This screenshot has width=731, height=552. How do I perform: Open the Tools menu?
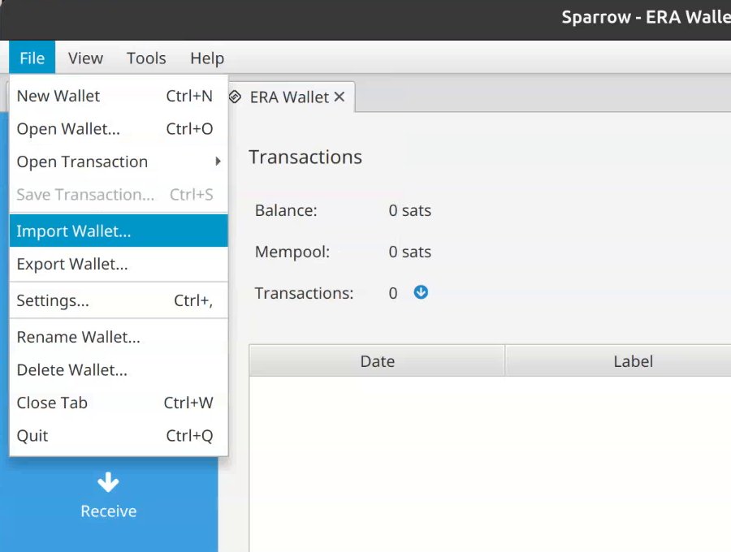146,58
